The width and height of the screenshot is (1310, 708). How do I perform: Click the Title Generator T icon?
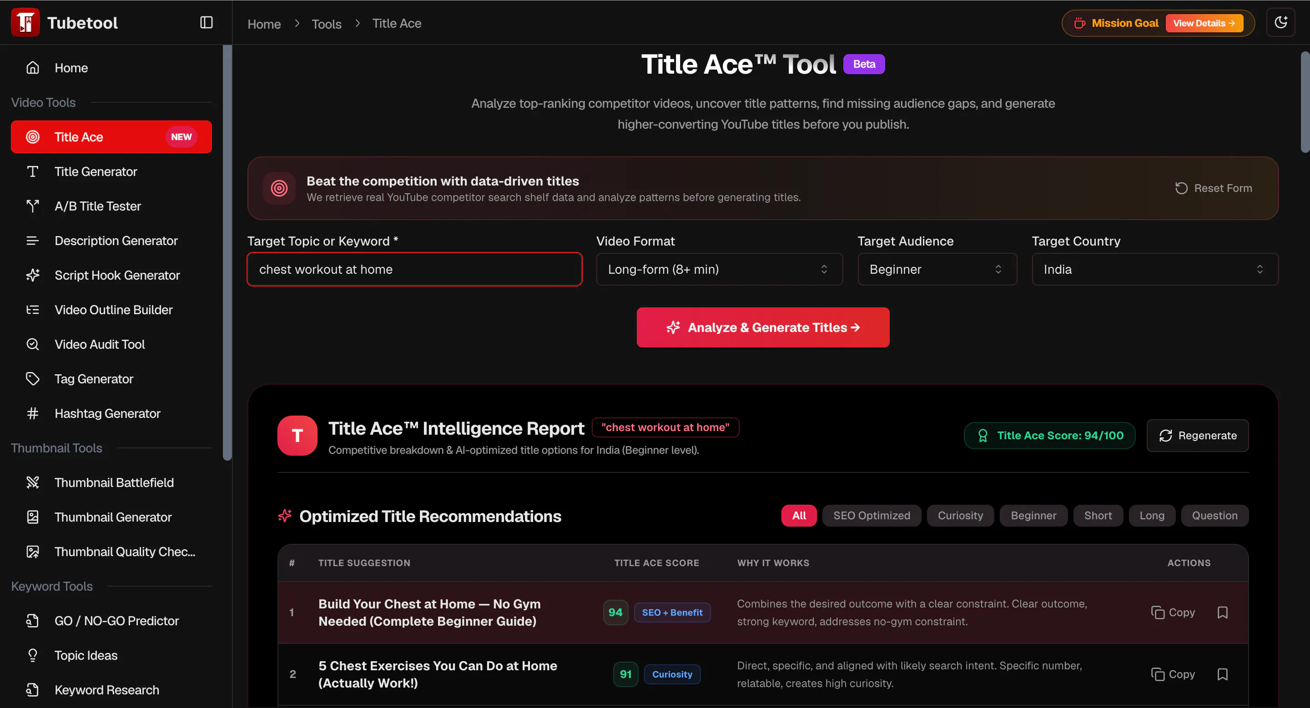coord(33,171)
